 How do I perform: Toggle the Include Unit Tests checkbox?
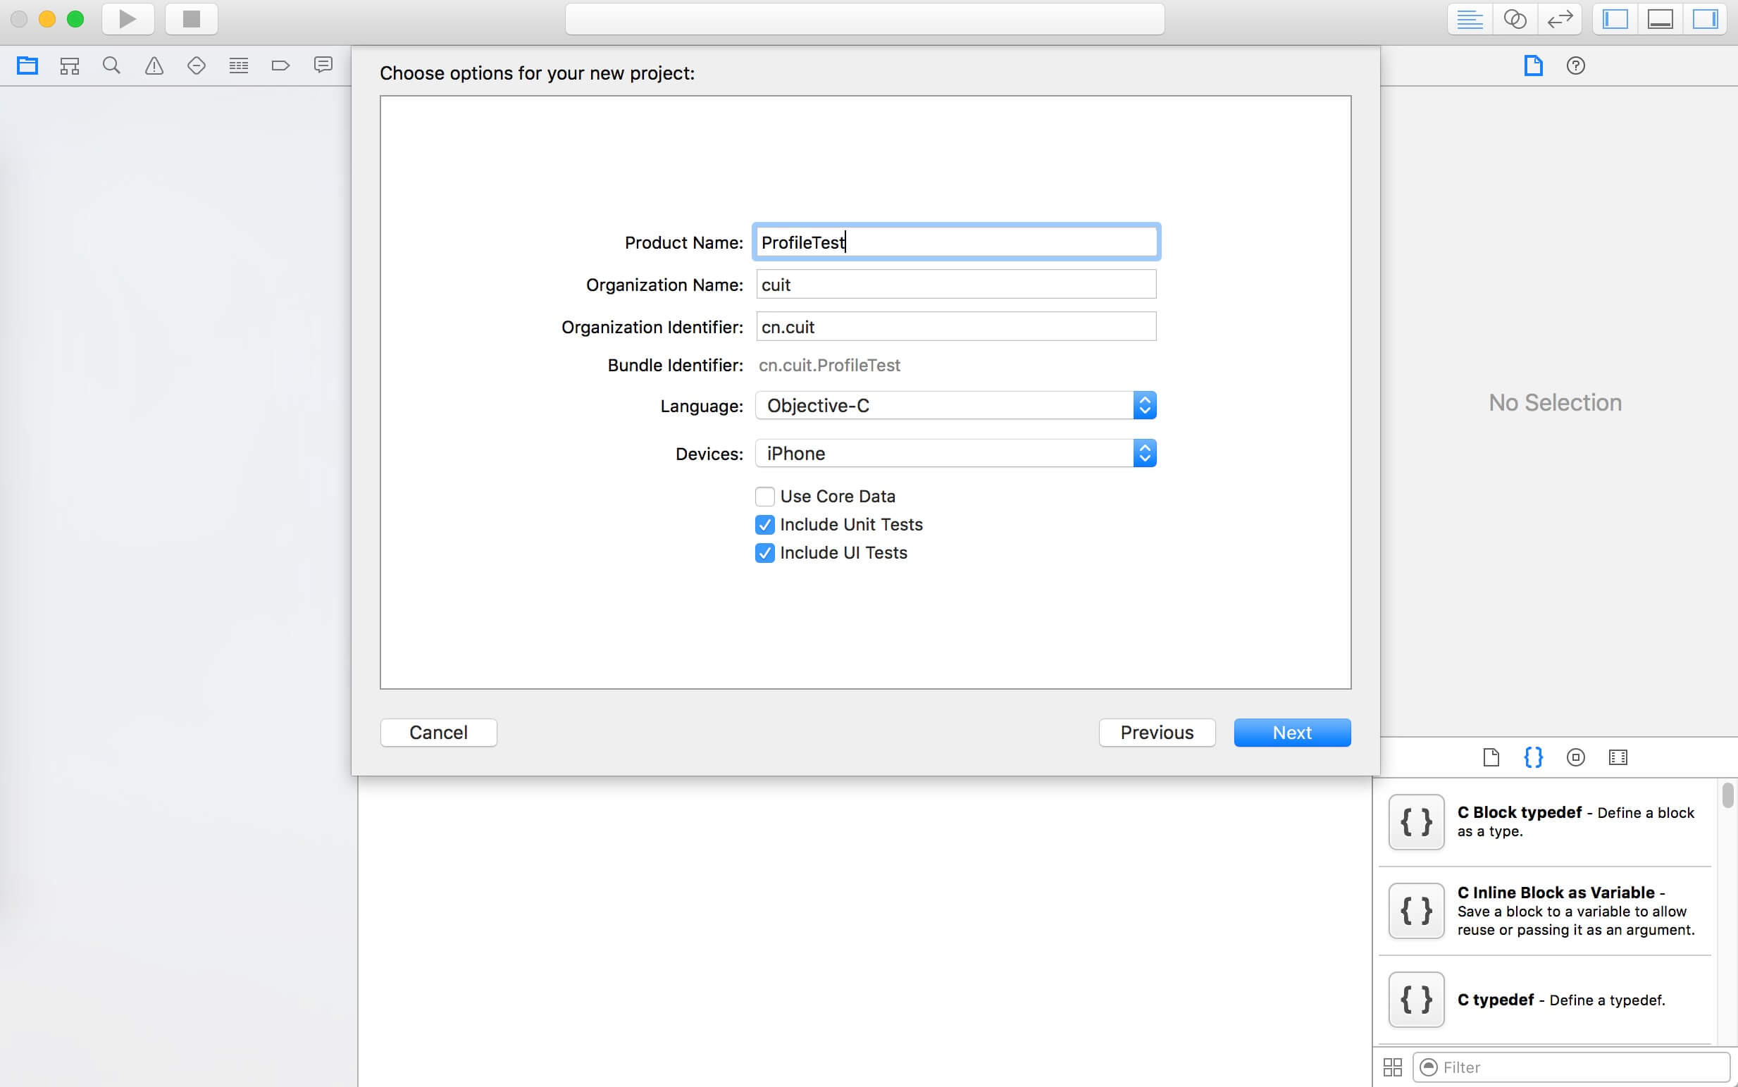[x=764, y=523]
